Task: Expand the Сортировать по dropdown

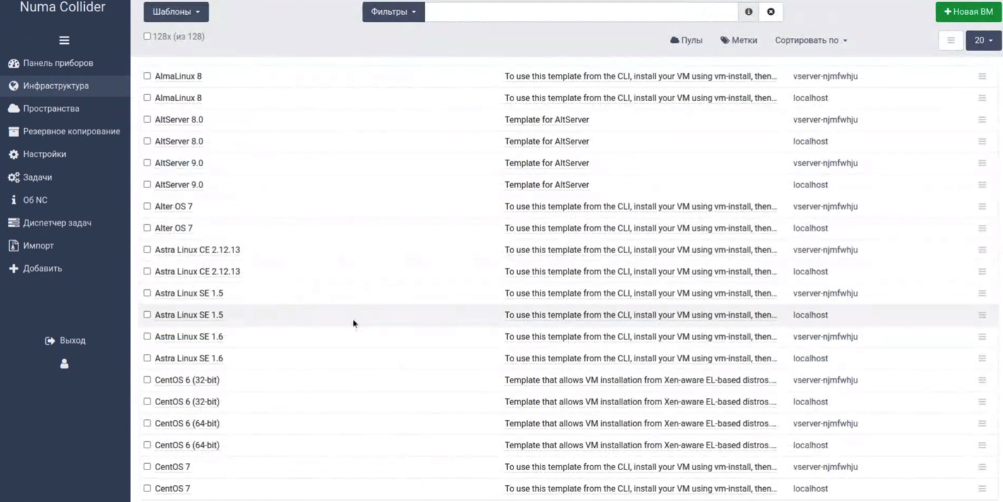Action: (x=811, y=40)
